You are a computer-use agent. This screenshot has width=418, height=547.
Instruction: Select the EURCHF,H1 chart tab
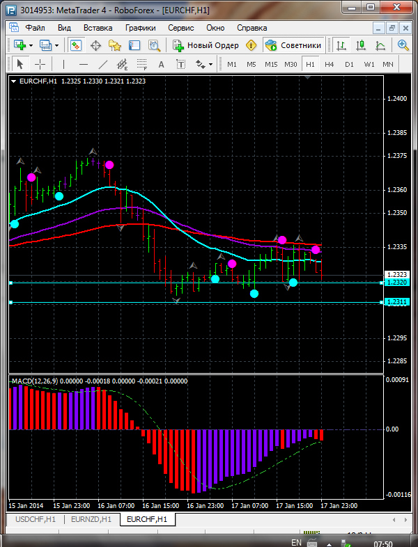coord(147,519)
